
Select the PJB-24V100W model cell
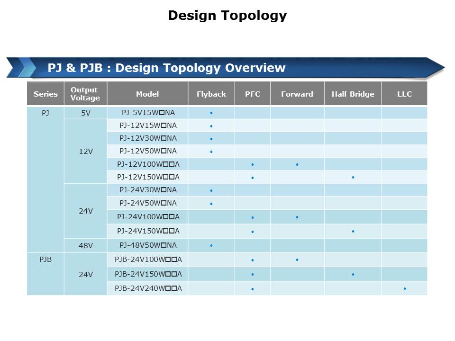pyautogui.click(x=148, y=260)
